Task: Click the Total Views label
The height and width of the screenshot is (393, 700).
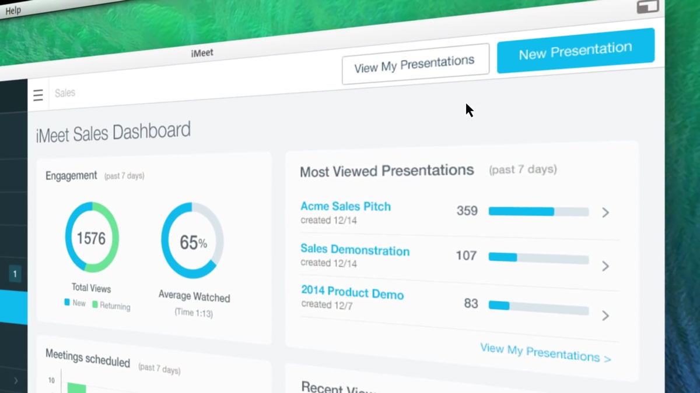Action: 91,288
